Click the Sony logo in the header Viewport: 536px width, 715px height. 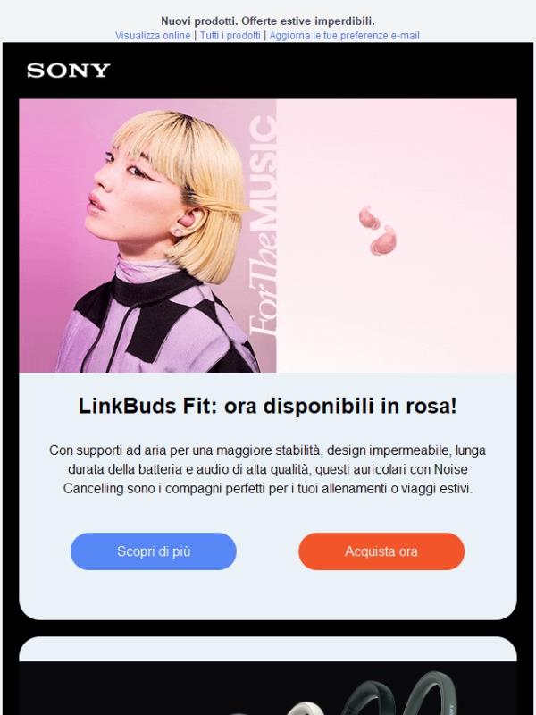click(x=69, y=71)
